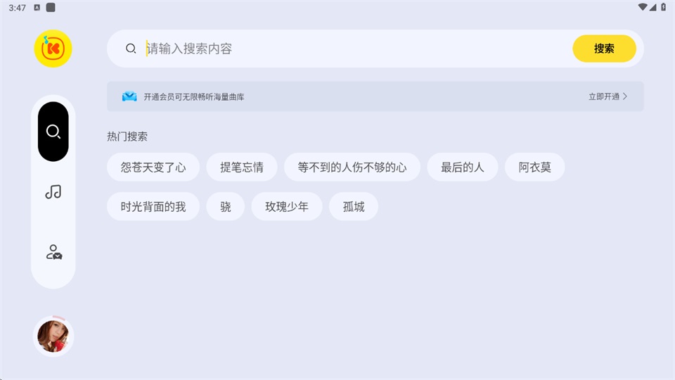
Task: Tap the 阿衣莫 search suggestion
Action: [535, 167]
